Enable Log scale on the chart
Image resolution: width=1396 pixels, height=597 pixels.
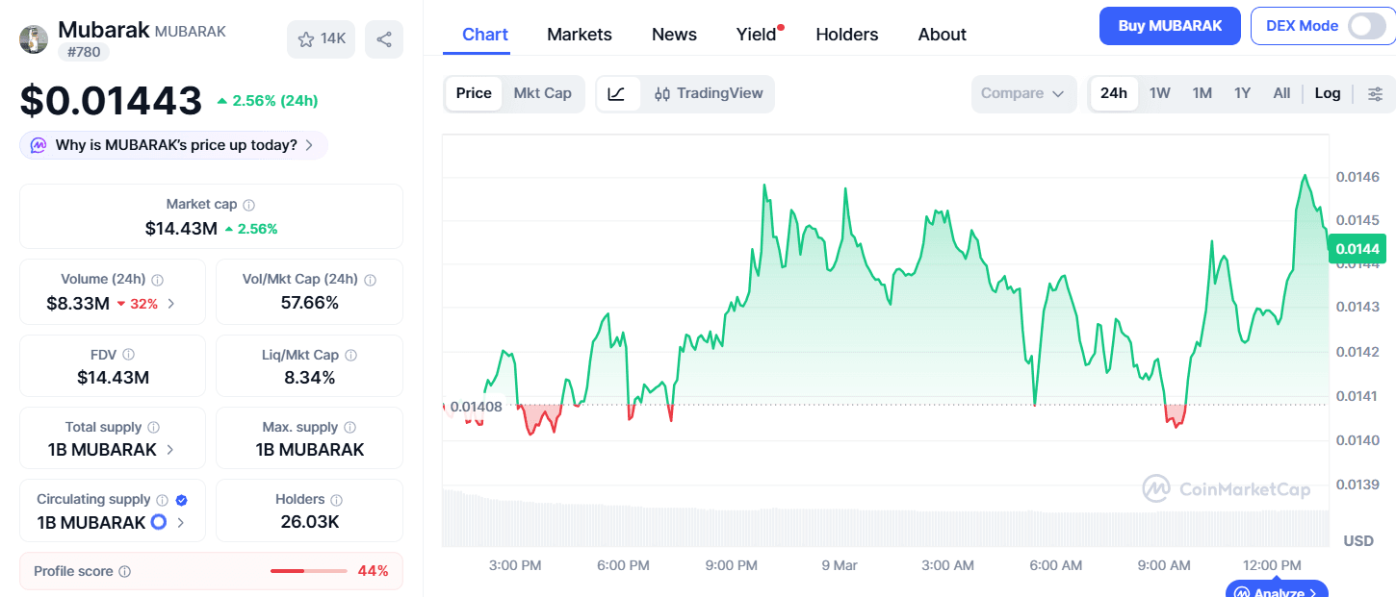click(1328, 93)
